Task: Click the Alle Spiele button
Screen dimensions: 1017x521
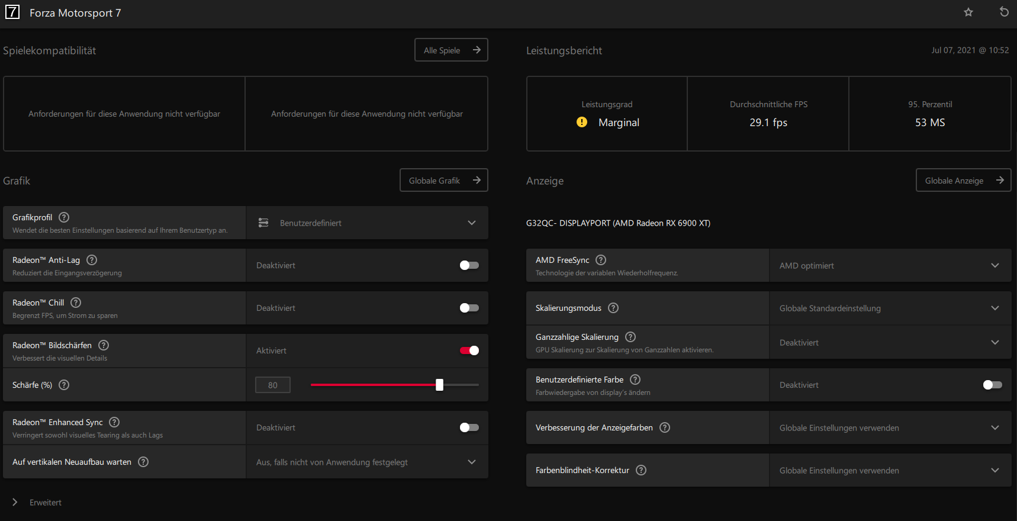Action: tap(451, 50)
